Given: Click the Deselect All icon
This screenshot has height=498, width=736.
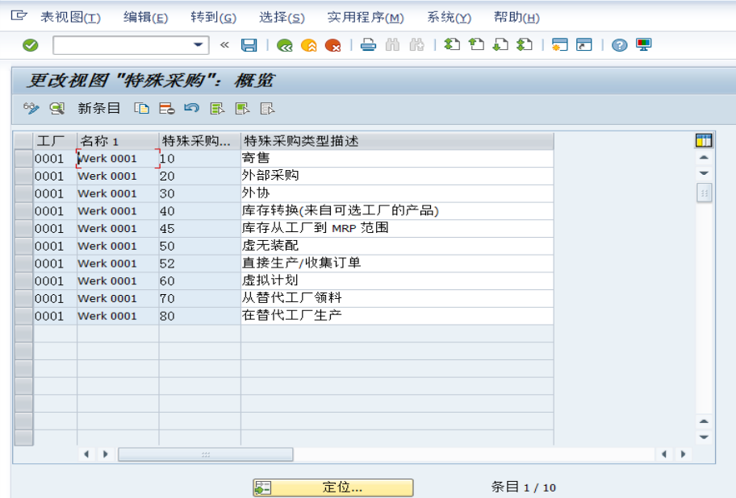Looking at the screenshot, I should point(267,109).
